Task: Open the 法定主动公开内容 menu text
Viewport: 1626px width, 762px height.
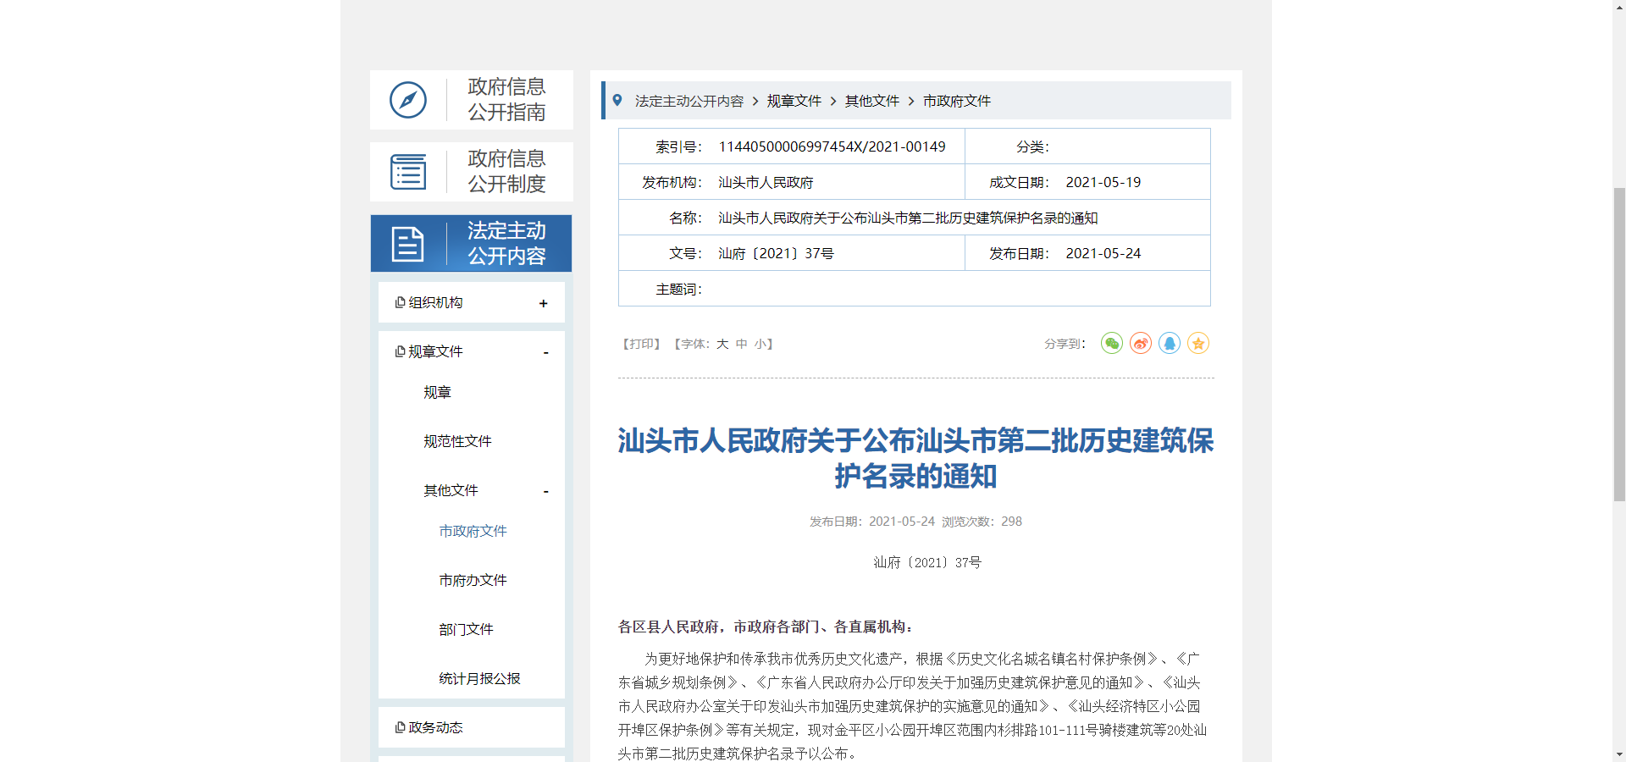Action: coord(506,243)
